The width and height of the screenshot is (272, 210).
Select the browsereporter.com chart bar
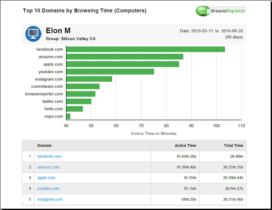[81, 94]
